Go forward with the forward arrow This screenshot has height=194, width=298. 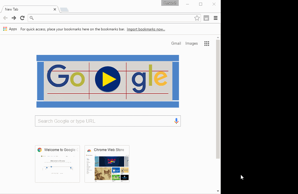click(14, 18)
